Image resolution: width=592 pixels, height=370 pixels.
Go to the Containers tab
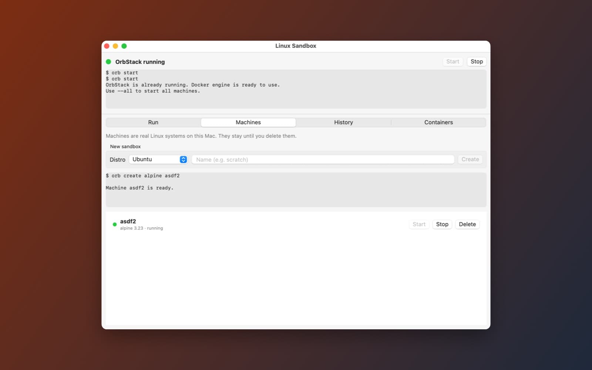click(x=438, y=122)
